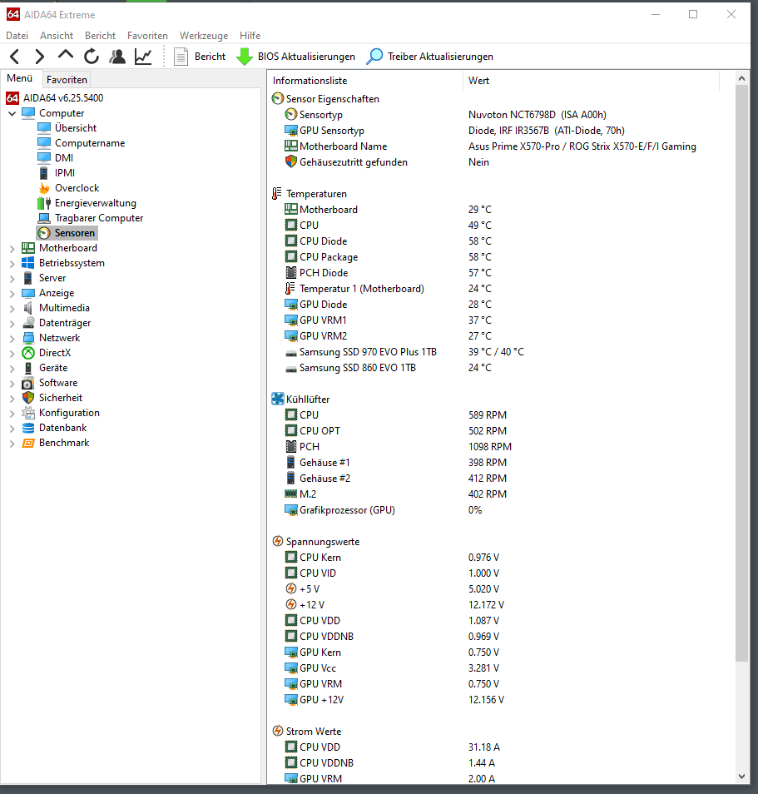The image size is (758, 794).
Task: Click the Overclock flame icon
Action: [x=44, y=188]
